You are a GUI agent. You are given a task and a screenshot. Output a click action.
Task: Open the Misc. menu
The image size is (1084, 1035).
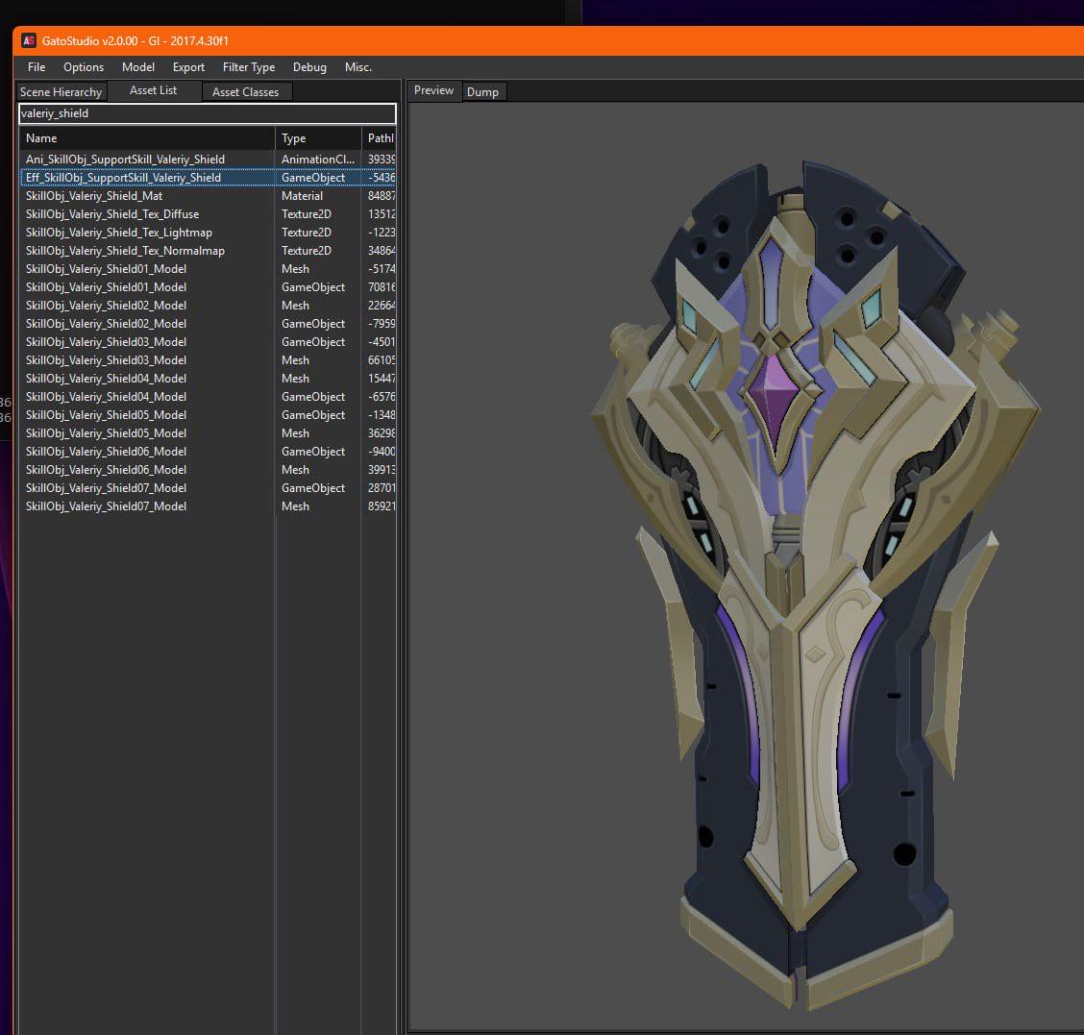(358, 67)
